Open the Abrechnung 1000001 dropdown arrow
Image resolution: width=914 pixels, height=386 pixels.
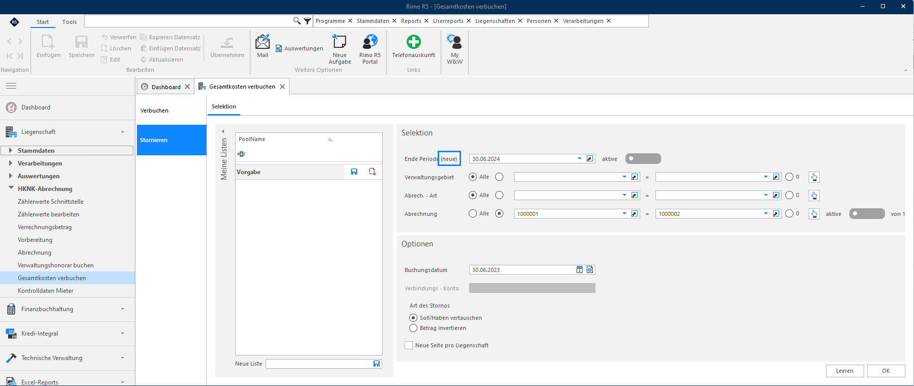click(624, 214)
